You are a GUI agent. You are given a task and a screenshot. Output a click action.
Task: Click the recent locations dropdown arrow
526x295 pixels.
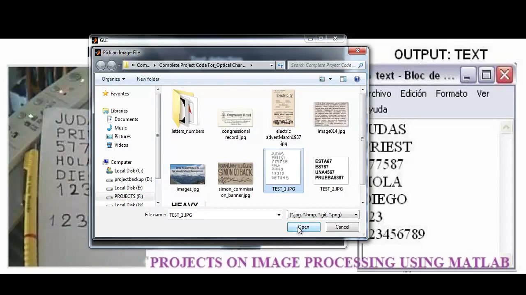[x=120, y=66]
